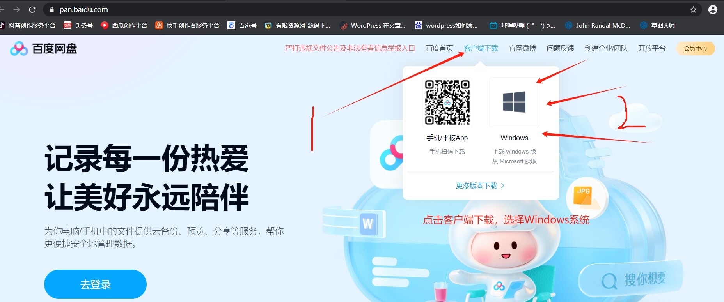This screenshot has height=302, width=724.
Task: Open the 哔哩哔哩 bookmark
Action: [x=522, y=25]
